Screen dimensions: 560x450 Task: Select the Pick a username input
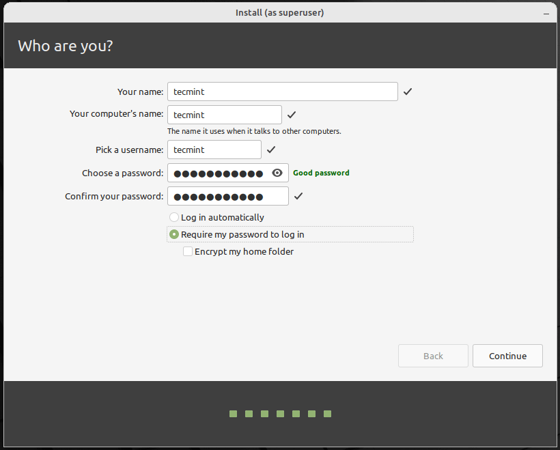[214, 150]
